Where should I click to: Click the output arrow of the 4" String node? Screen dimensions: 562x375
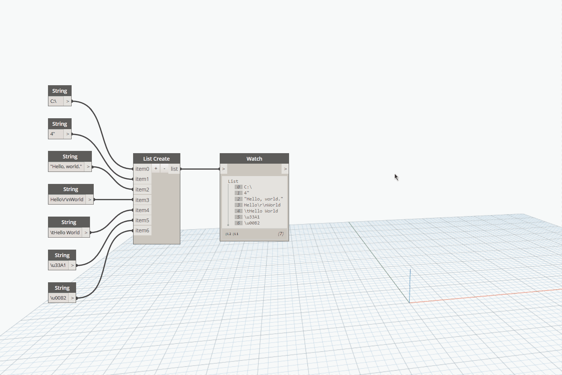(x=67, y=134)
